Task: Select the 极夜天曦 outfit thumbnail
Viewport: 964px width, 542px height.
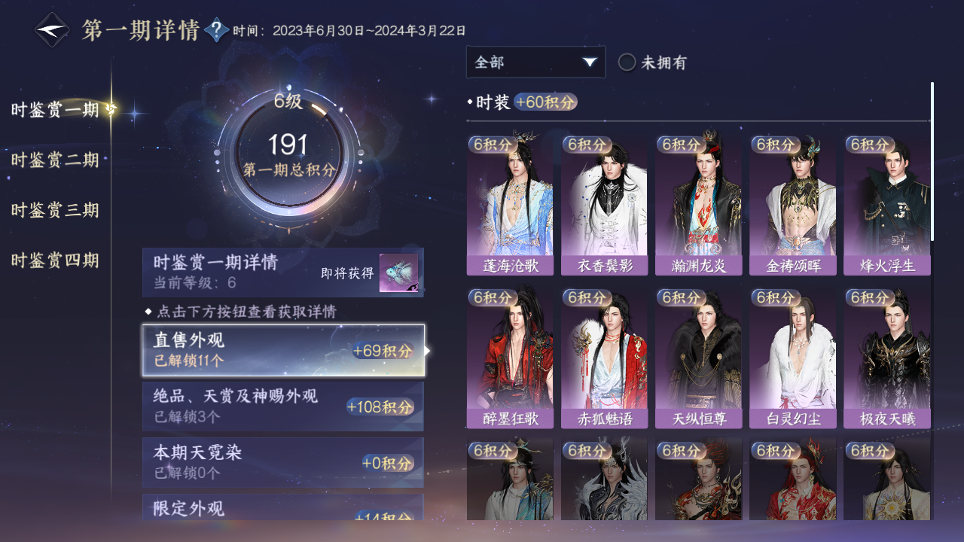Action: [886, 359]
